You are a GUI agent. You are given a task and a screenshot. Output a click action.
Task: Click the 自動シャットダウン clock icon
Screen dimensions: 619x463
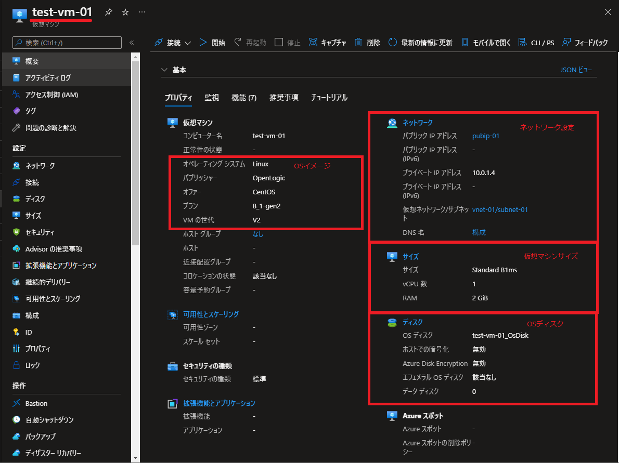pos(16,420)
